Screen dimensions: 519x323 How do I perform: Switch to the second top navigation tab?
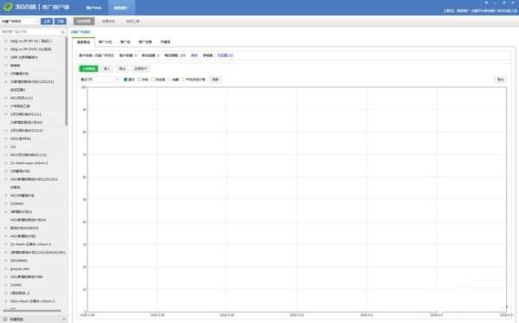[x=121, y=8]
